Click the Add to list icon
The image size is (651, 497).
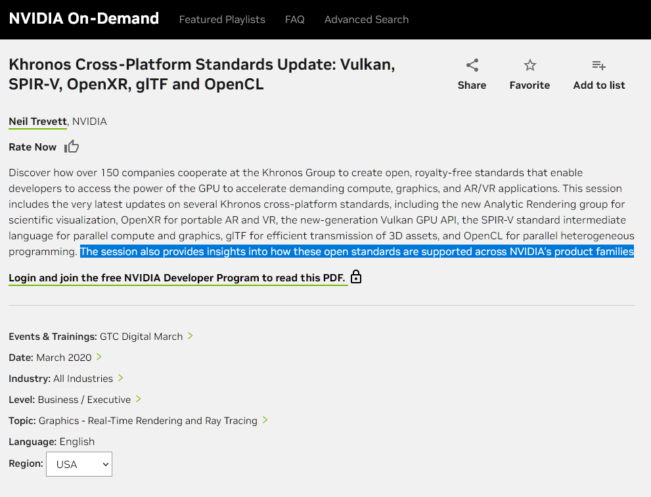click(x=598, y=65)
